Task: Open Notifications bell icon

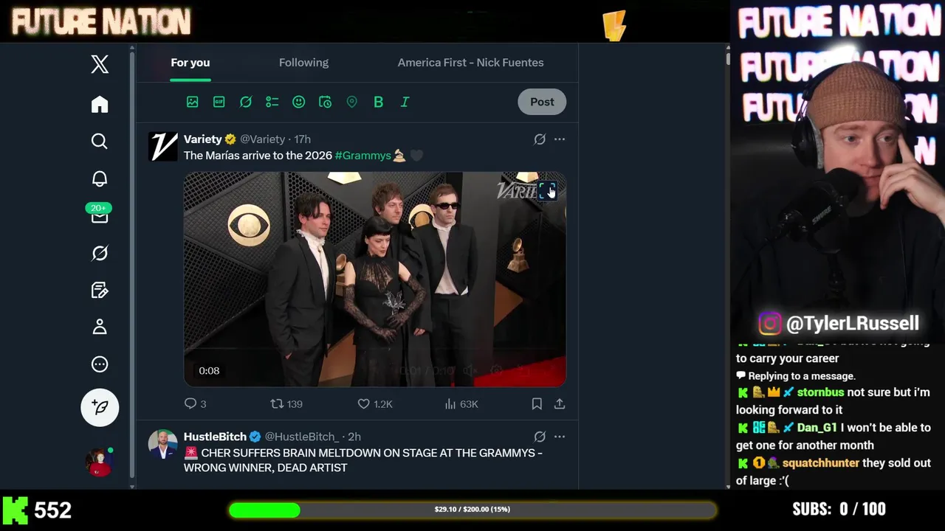Action: [100, 178]
